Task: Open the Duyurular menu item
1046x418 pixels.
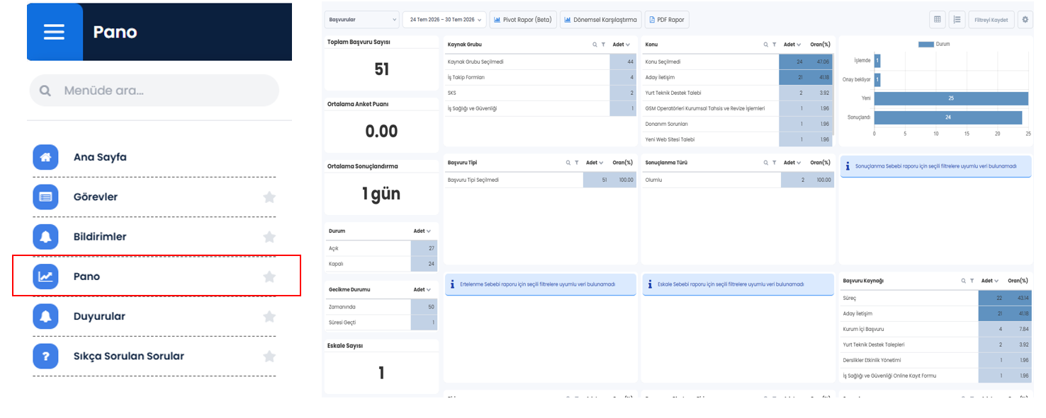Action: [x=154, y=316]
